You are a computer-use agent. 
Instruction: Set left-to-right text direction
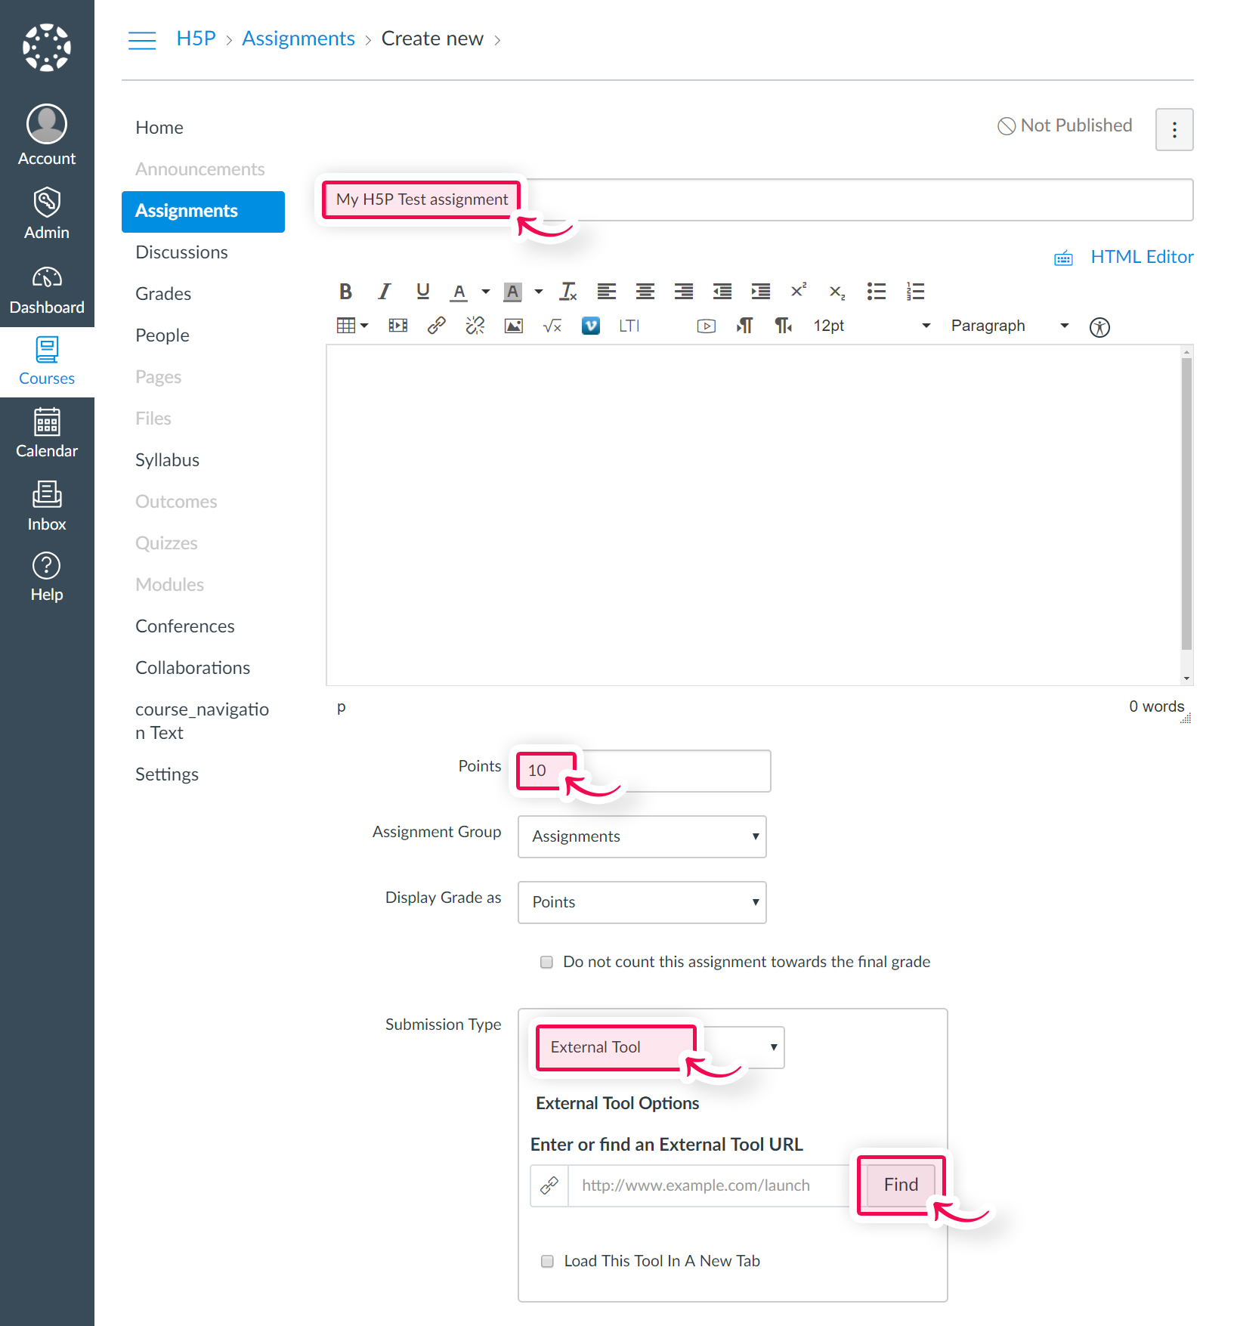coord(745,326)
